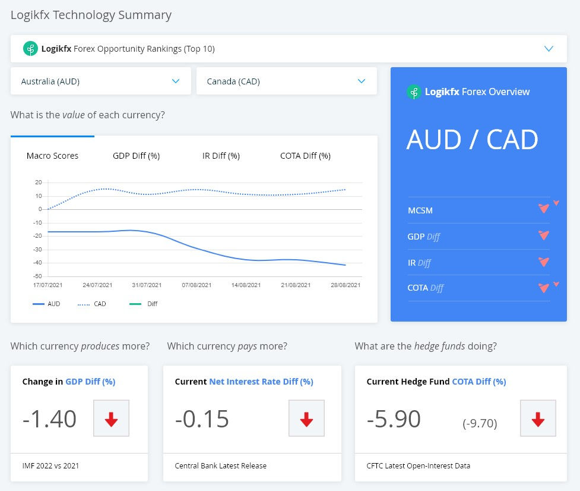580x491 pixels.
Task: Click the Logikfx logo in the Forex Overview card
Action: (414, 92)
